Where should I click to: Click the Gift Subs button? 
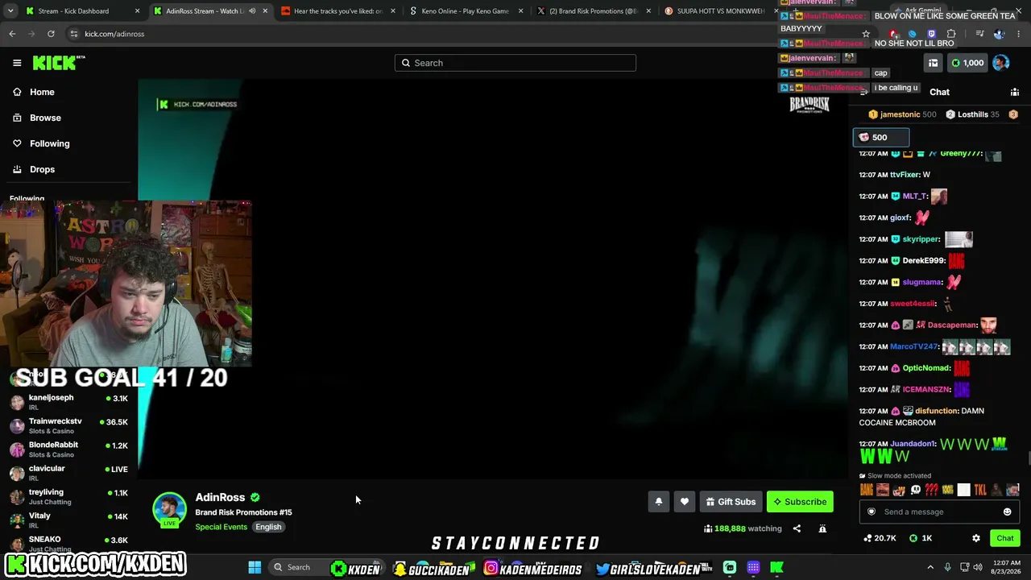tap(731, 502)
